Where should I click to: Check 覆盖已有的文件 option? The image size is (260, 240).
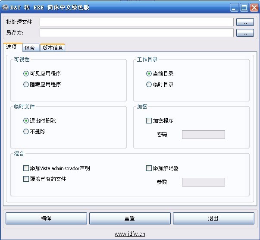point(45,179)
